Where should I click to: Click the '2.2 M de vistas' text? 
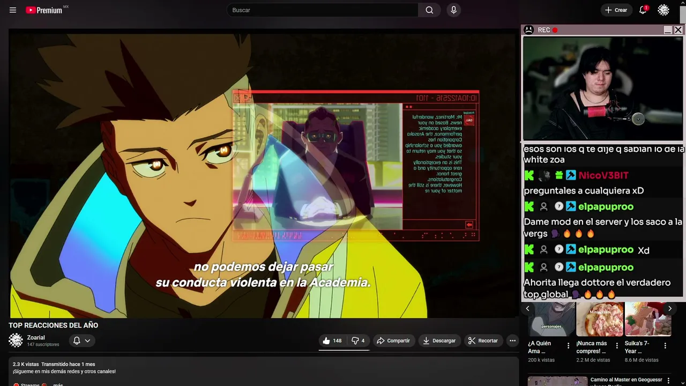pyautogui.click(x=593, y=360)
